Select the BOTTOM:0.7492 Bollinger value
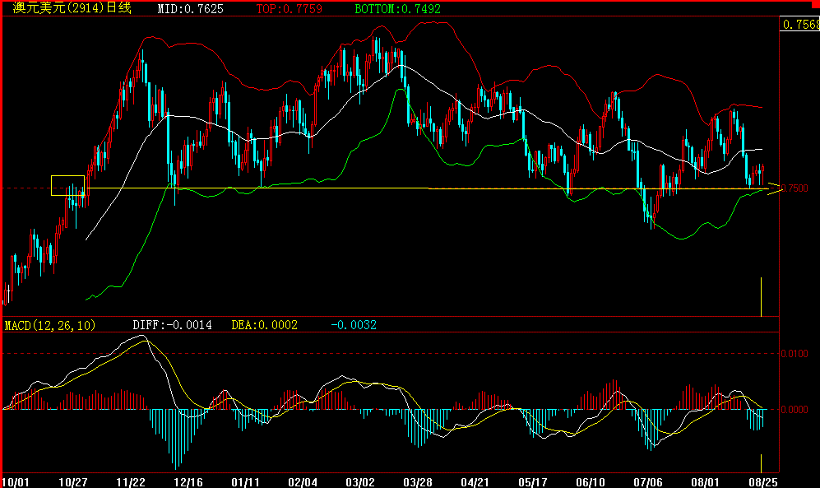The width and height of the screenshot is (820, 488). click(397, 9)
